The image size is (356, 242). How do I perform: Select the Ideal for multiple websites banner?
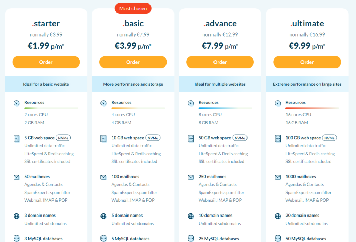[x=220, y=84]
